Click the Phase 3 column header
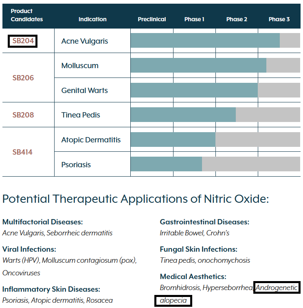 pyautogui.click(x=279, y=19)
